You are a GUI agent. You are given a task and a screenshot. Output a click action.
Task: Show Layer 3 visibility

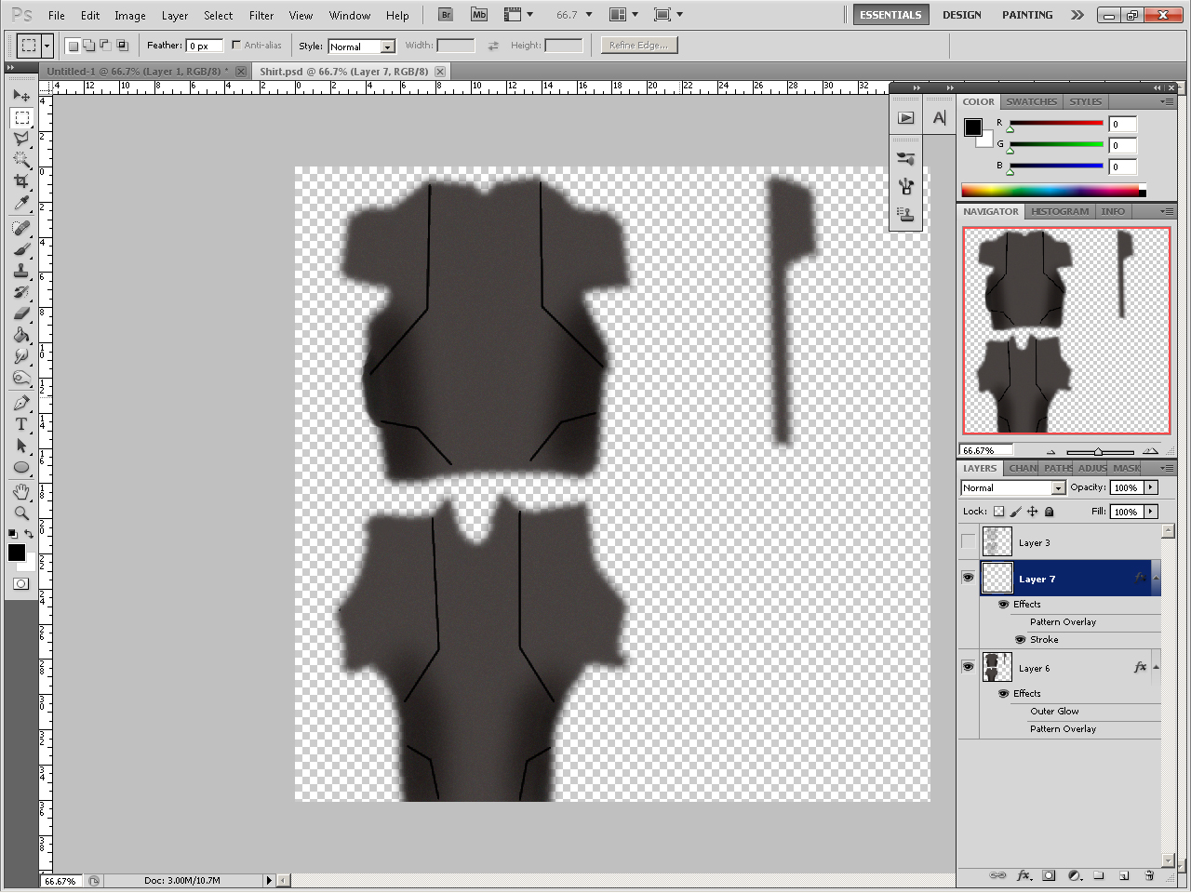(x=969, y=541)
